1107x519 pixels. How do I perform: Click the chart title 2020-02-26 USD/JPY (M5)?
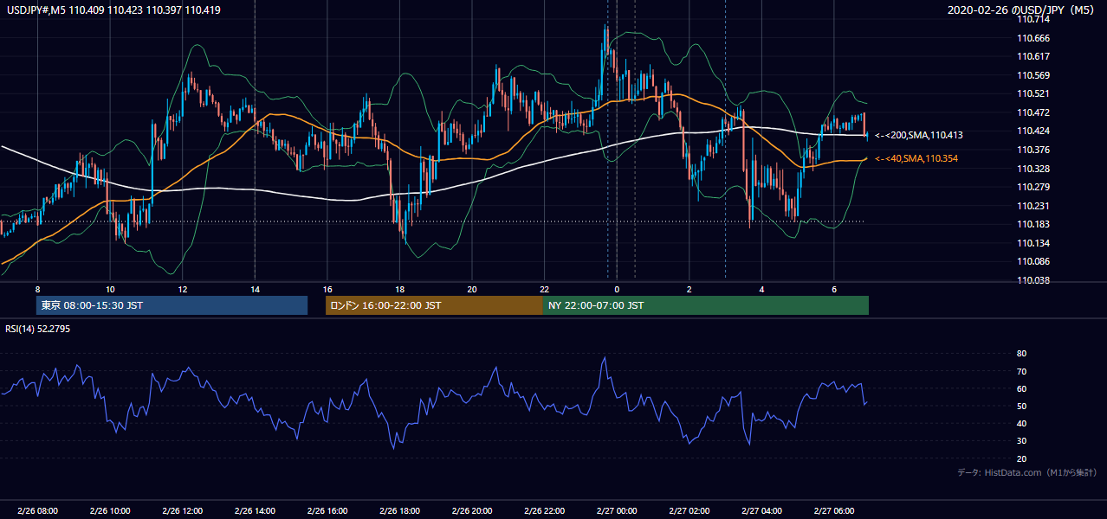tap(1022, 10)
